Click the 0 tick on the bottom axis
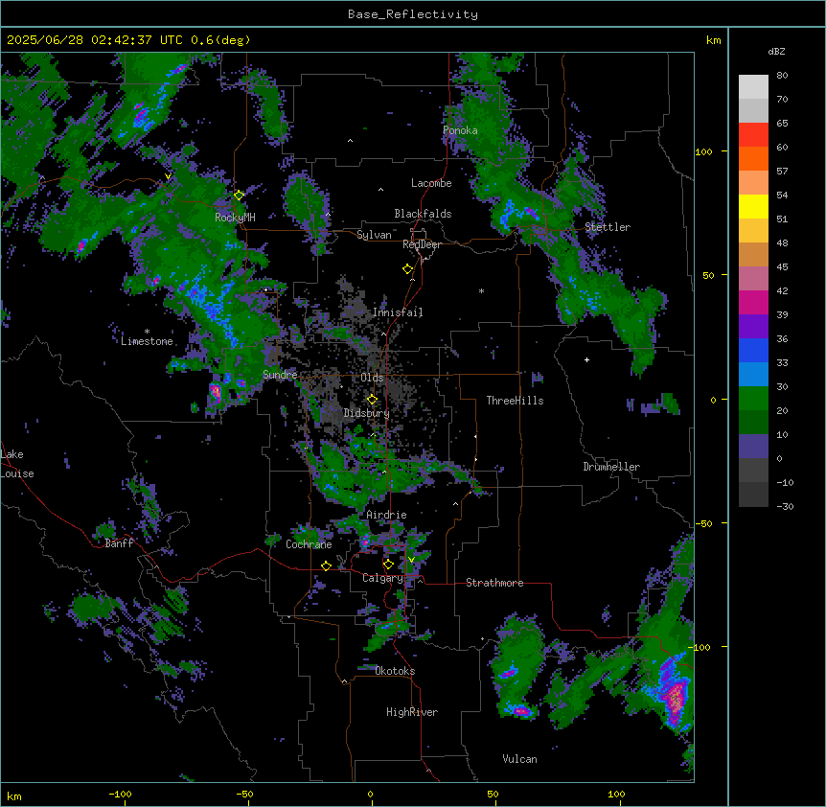This screenshot has width=826, height=807. click(x=370, y=794)
